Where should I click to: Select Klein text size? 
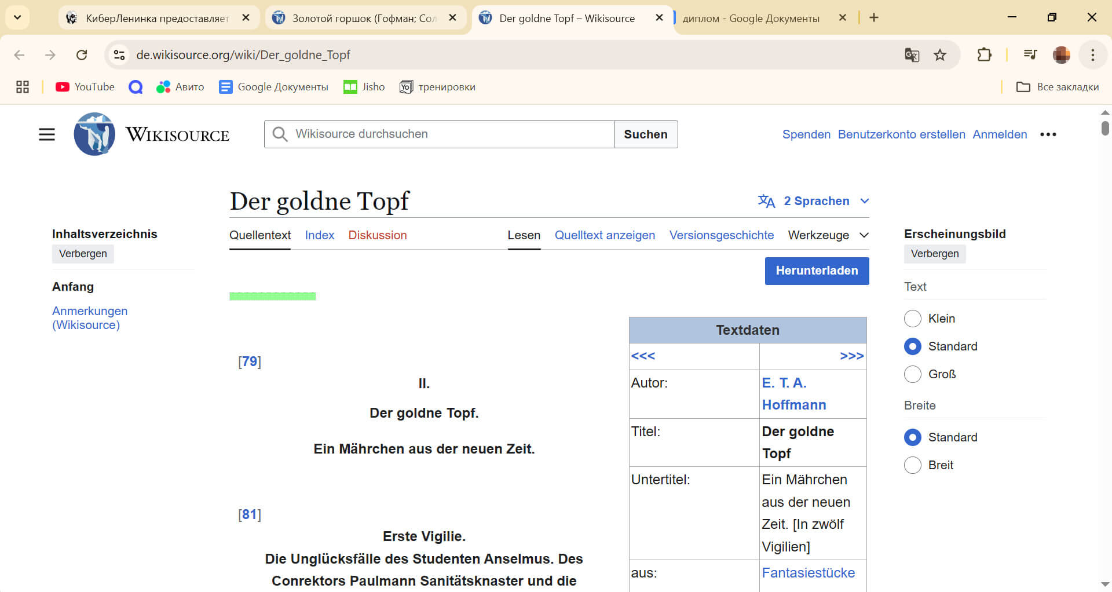pos(913,319)
